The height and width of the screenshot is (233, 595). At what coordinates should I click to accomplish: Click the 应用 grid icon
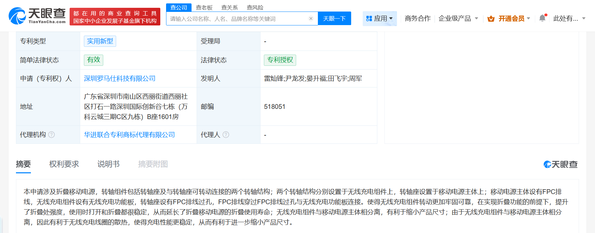(x=369, y=19)
